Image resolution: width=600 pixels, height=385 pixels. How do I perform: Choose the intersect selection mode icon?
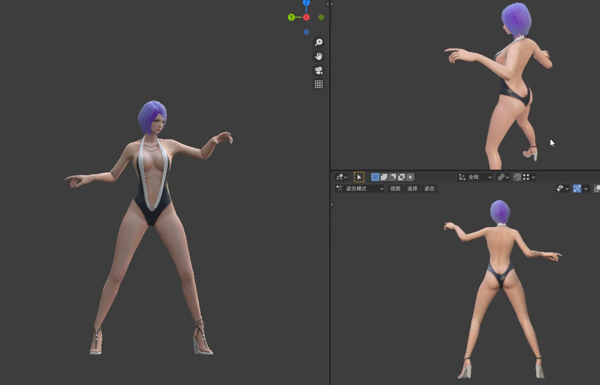tap(410, 177)
